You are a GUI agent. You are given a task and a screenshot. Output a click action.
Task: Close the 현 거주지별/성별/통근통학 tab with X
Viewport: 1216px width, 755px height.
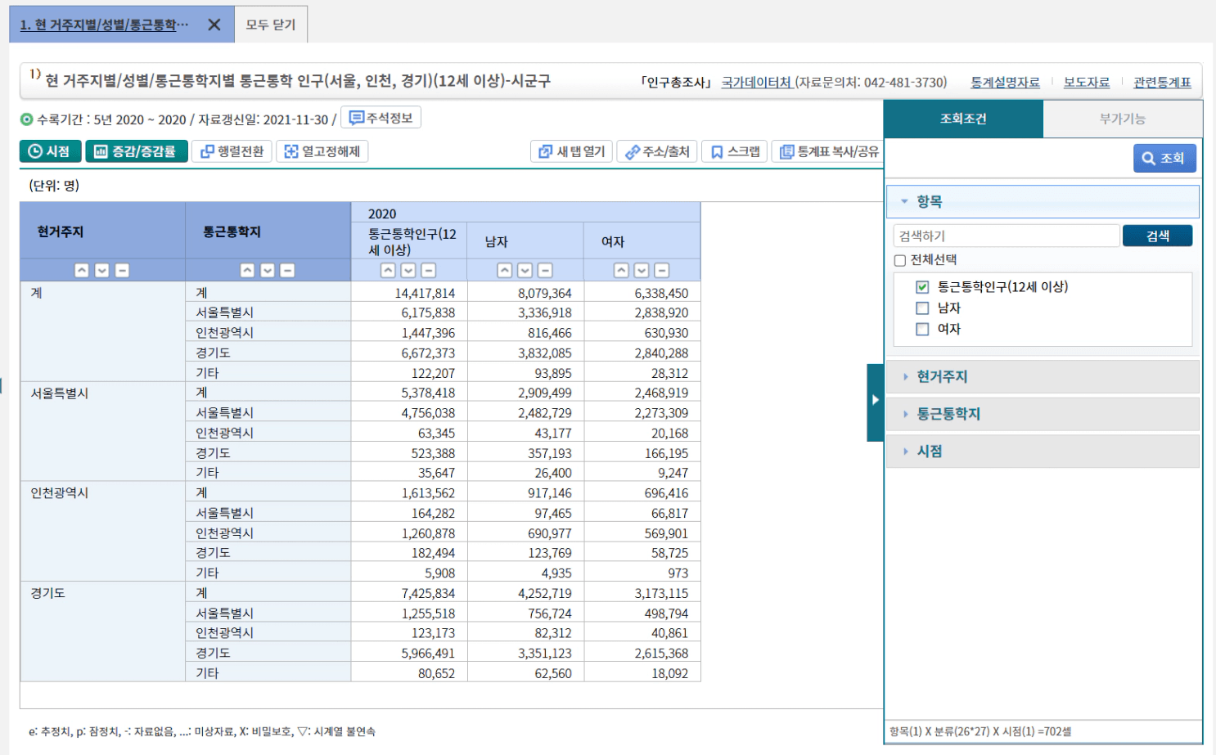point(214,25)
